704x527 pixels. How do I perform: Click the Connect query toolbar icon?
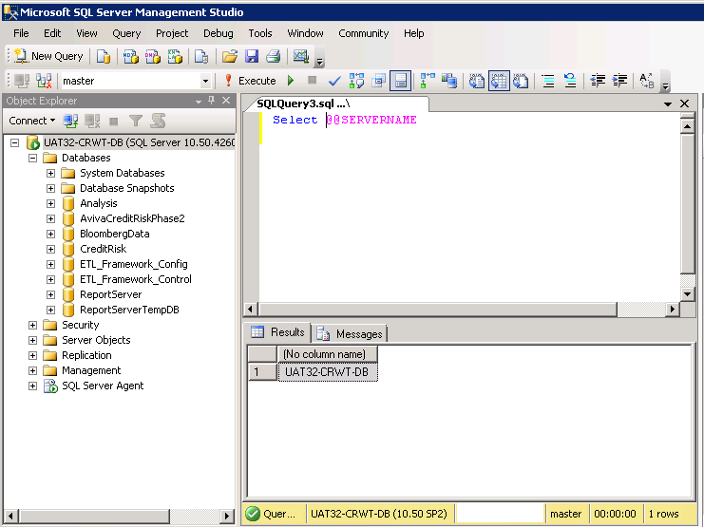click(22, 81)
